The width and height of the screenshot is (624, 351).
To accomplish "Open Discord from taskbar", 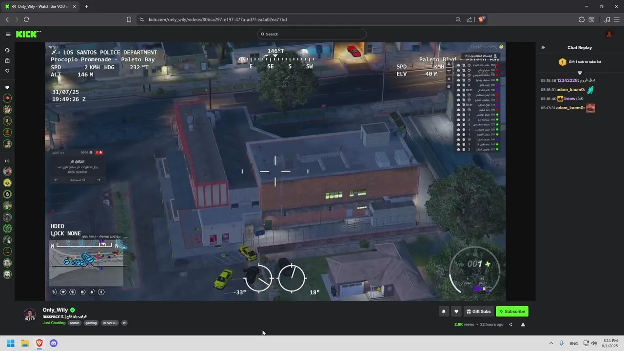I will click(54, 343).
